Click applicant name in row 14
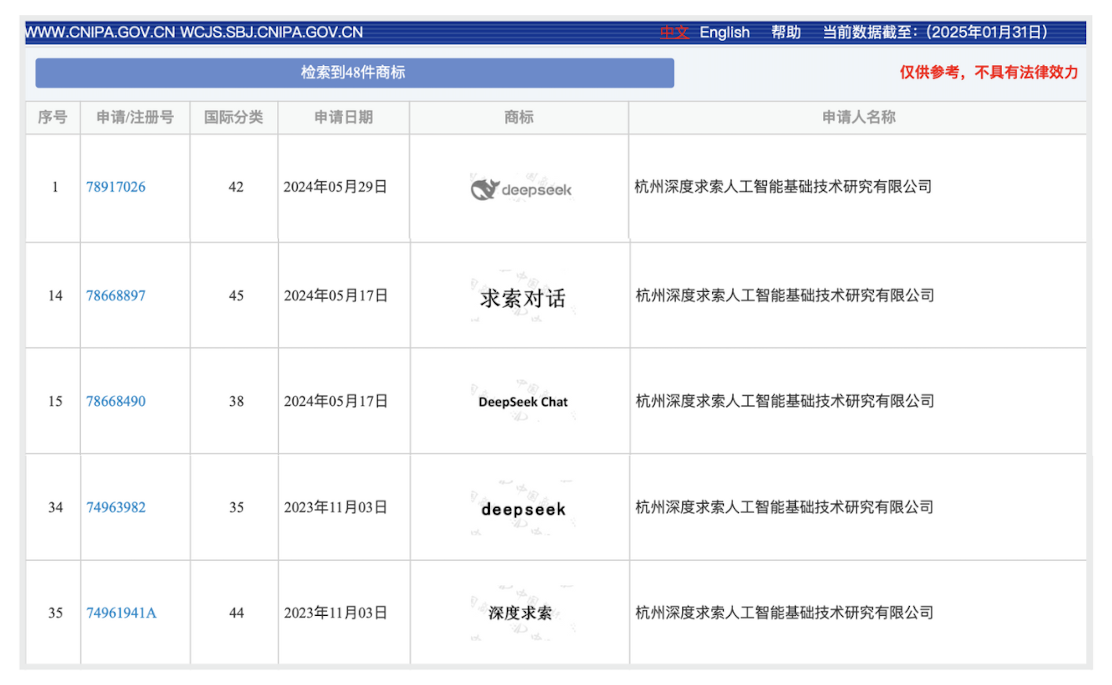The height and width of the screenshot is (685, 1112). click(x=785, y=296)
